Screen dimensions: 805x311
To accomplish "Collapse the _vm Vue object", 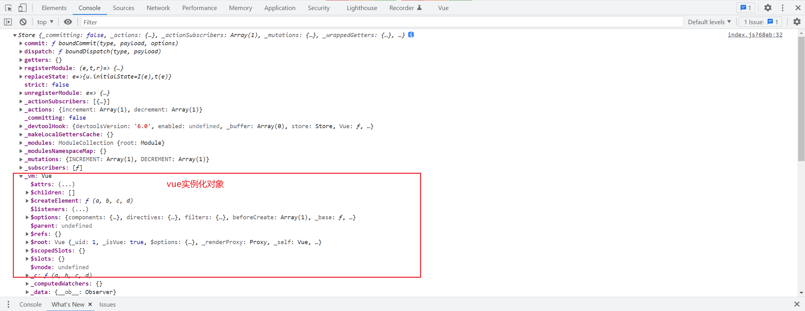I will click(21, 176).
